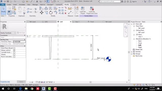Click the horizontal scrollbar thumb in the view

pos(91,82)
